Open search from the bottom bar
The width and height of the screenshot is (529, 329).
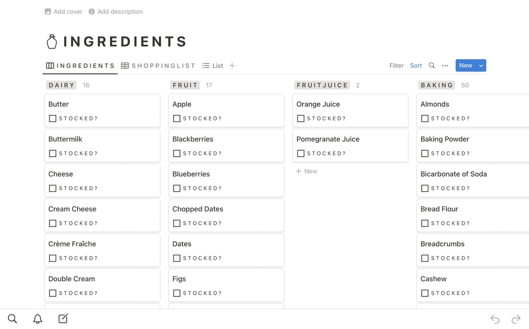pyautogui.click(x=13, y=318)
